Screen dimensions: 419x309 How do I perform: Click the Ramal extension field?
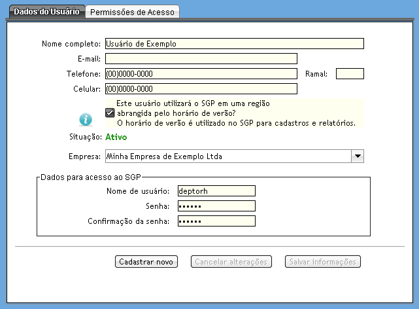pyautogui.click(x=349, y=74)
